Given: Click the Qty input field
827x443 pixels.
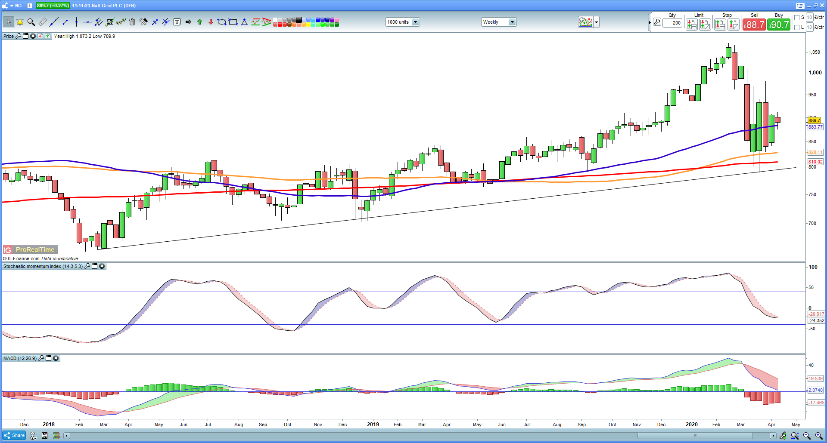Looking at the screenshot, I should (672, 23).
